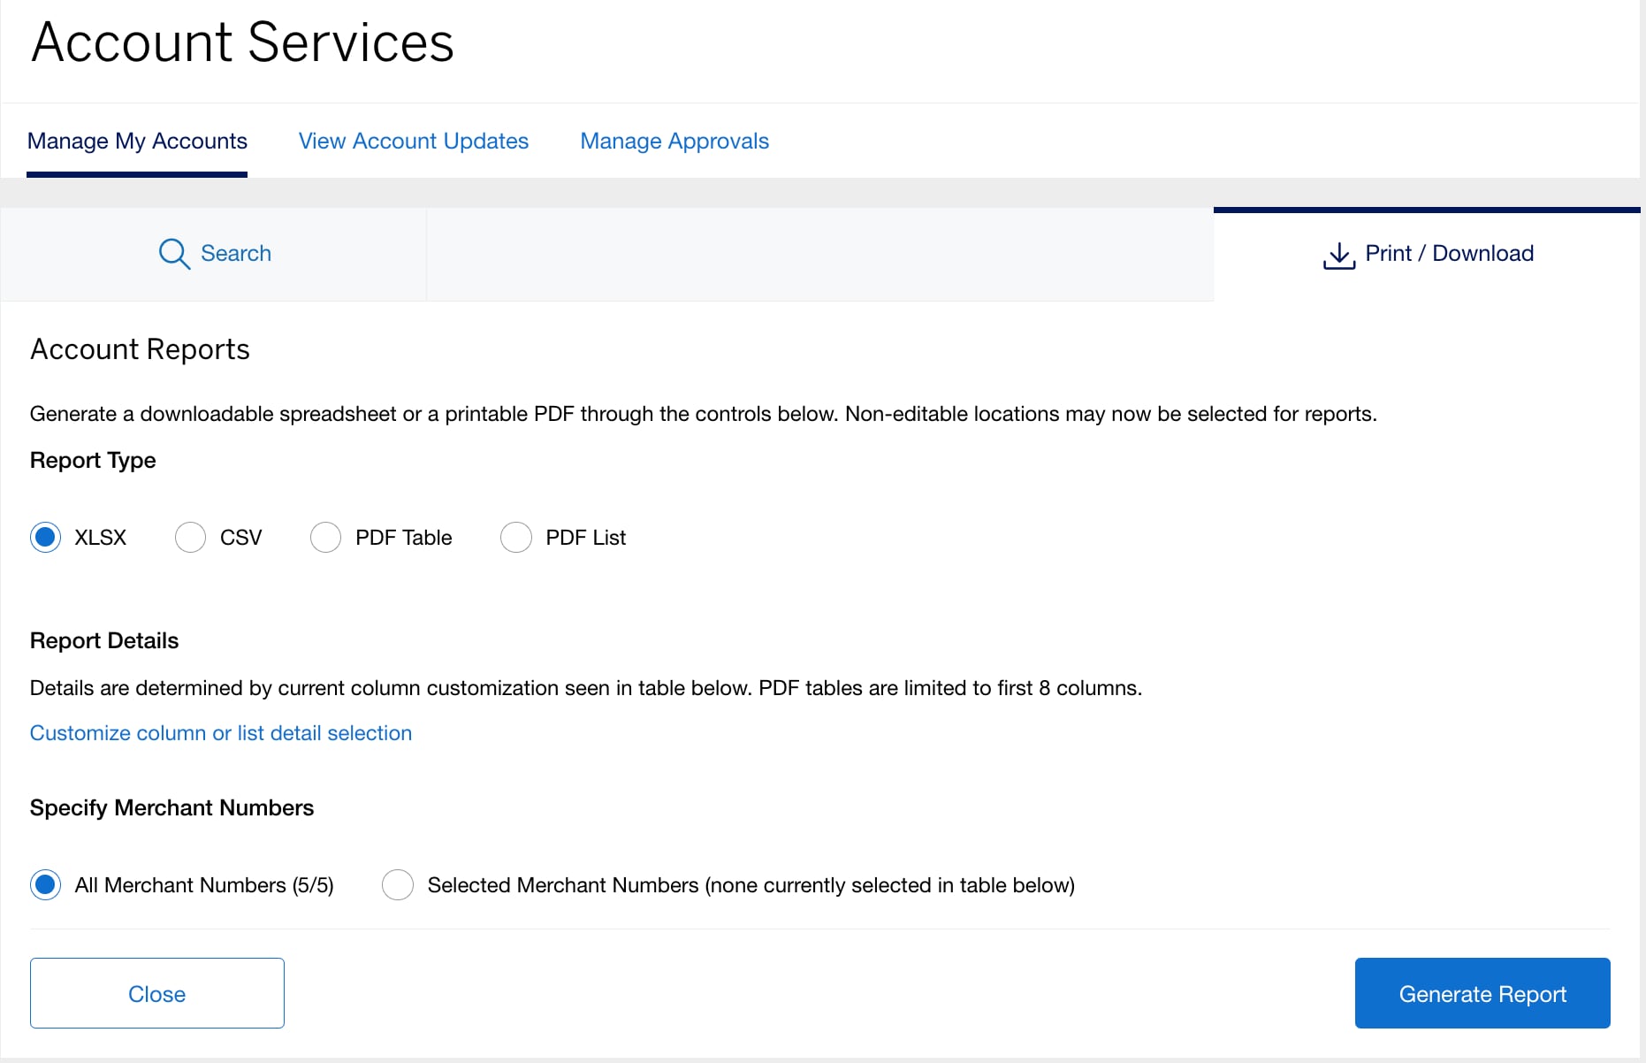Open the Print / Download panel

point(1427,254)
